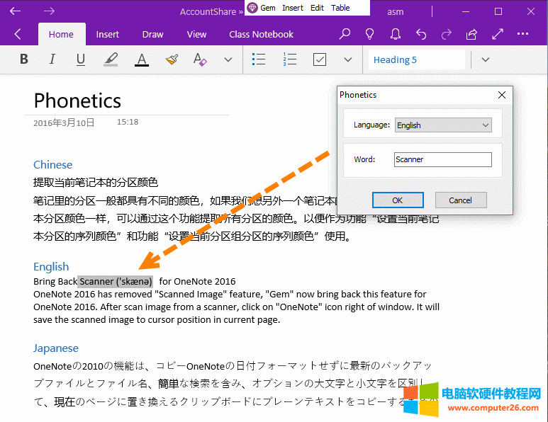Expand the Heading 5 styles dropdown

[486, 59]
